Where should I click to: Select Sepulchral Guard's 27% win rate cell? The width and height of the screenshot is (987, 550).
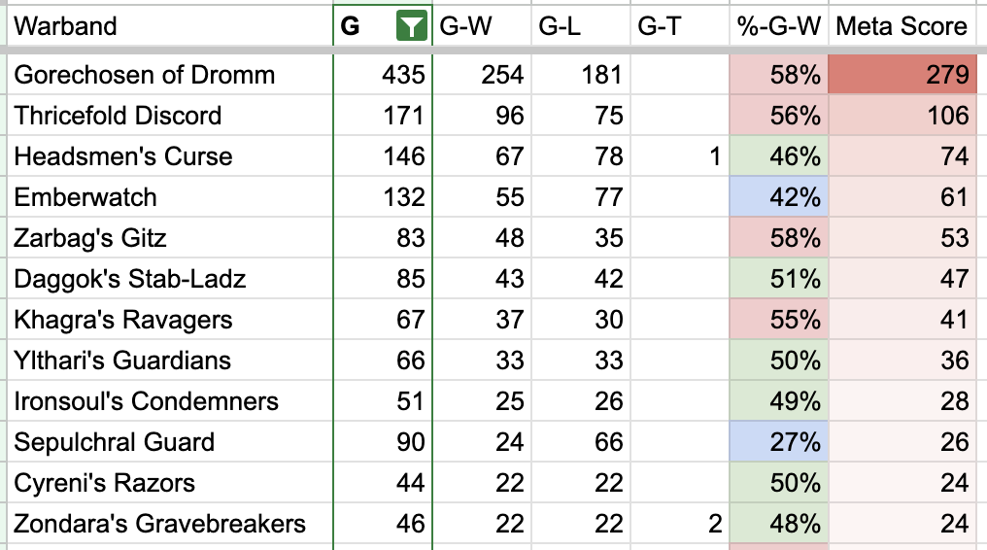coord(779,442)
